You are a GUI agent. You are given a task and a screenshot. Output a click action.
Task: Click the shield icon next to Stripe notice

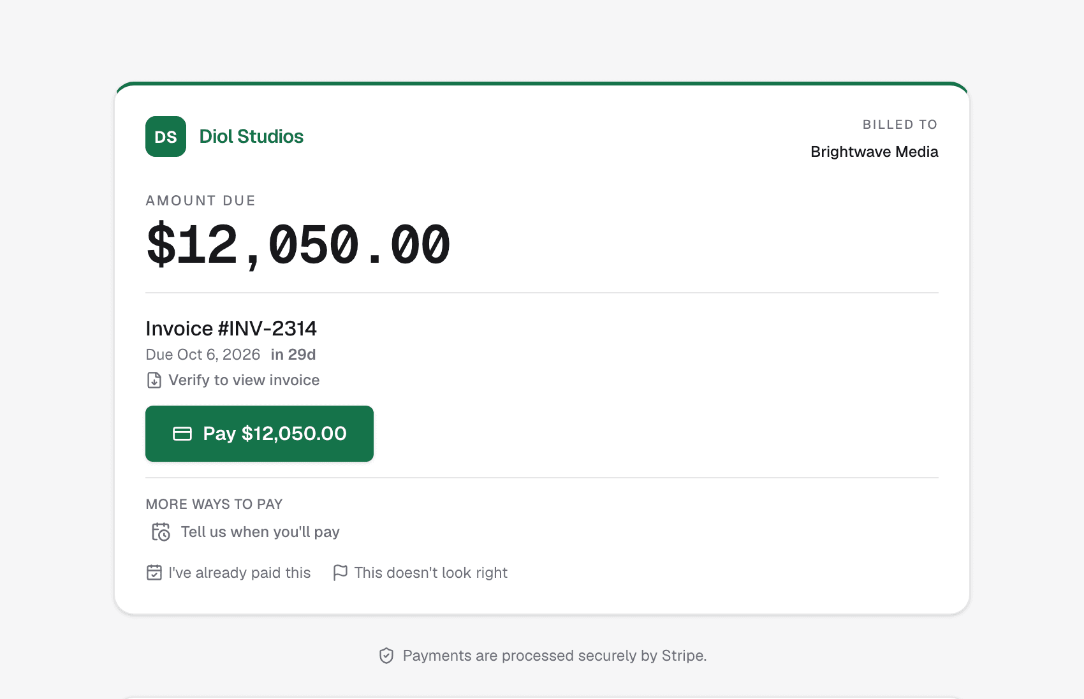coord(386,656)
